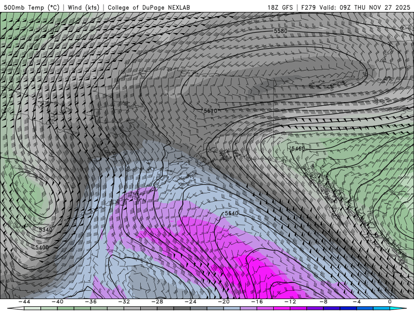Click the -32 colorbar tick label

point(124,302)
